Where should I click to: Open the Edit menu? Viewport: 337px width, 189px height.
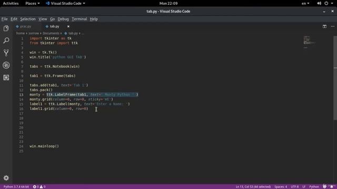click(14, 19)
